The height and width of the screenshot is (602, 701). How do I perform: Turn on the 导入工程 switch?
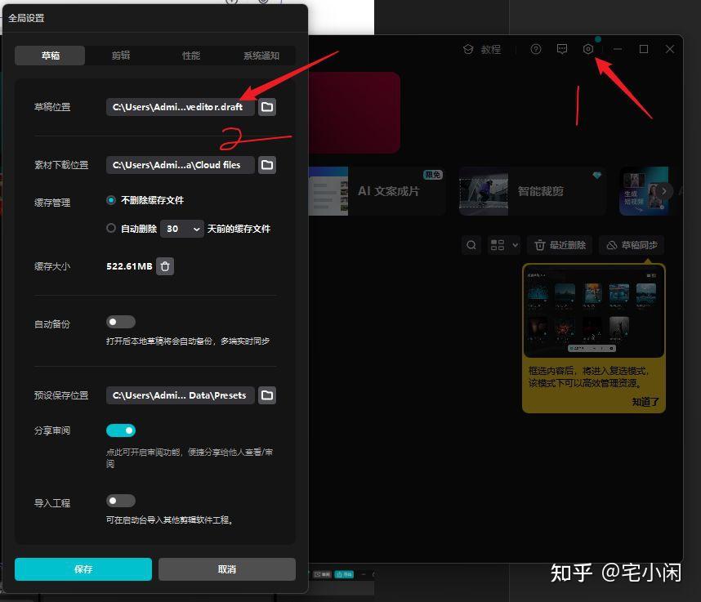click(x=120, y=500)
